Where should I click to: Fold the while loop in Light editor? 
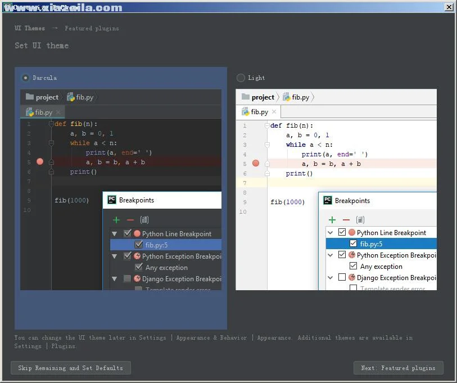(267, 145)
